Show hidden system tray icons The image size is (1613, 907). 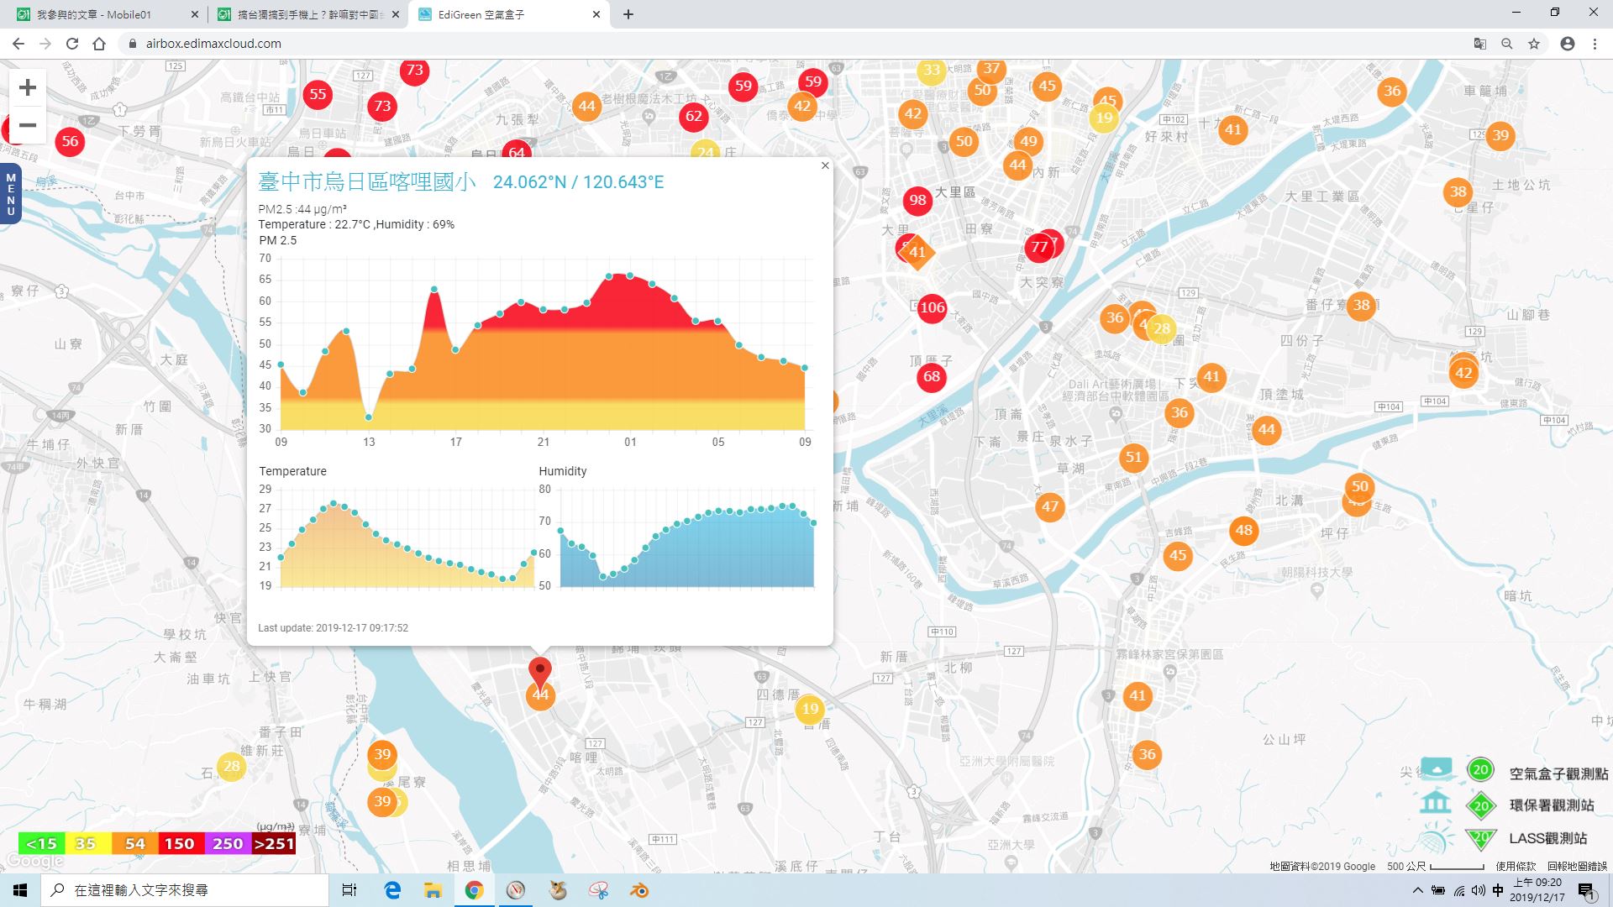click(x=1418, y=890)
